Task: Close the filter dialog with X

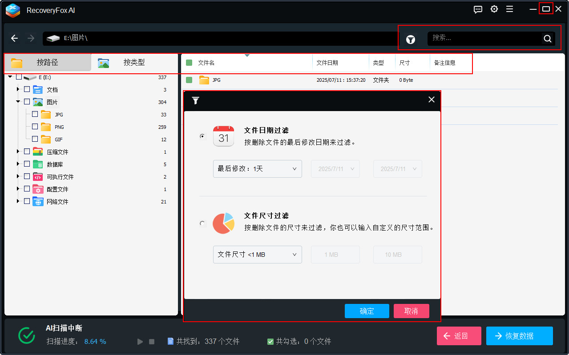Action: 431,100
